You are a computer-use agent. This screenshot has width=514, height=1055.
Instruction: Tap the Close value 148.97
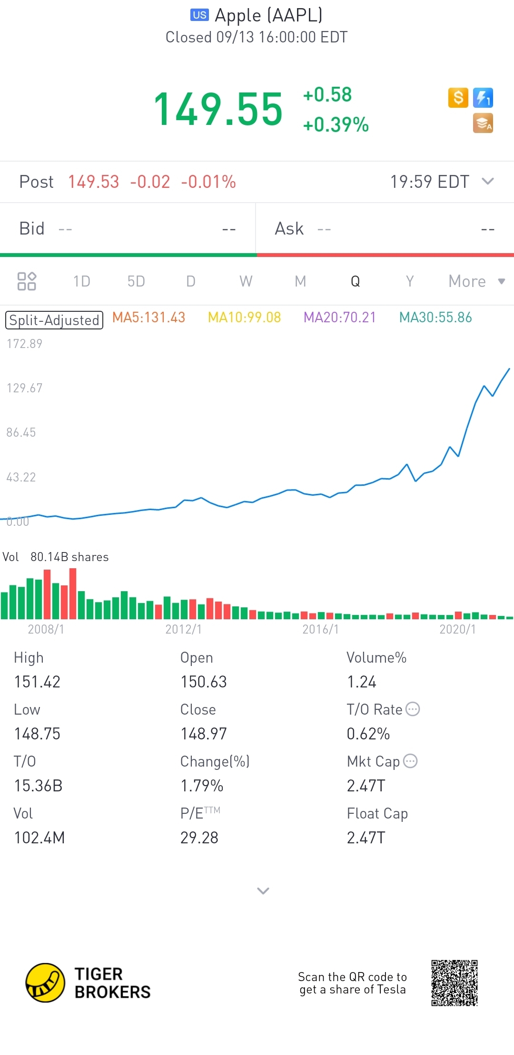(x=203, y=734)
